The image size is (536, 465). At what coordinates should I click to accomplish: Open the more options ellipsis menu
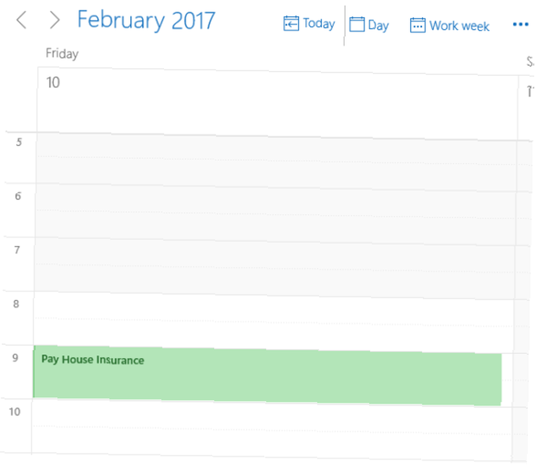click(520, 25)
